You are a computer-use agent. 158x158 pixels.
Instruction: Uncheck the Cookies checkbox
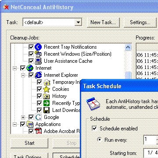pyautogui.click(x=39, y=89)
